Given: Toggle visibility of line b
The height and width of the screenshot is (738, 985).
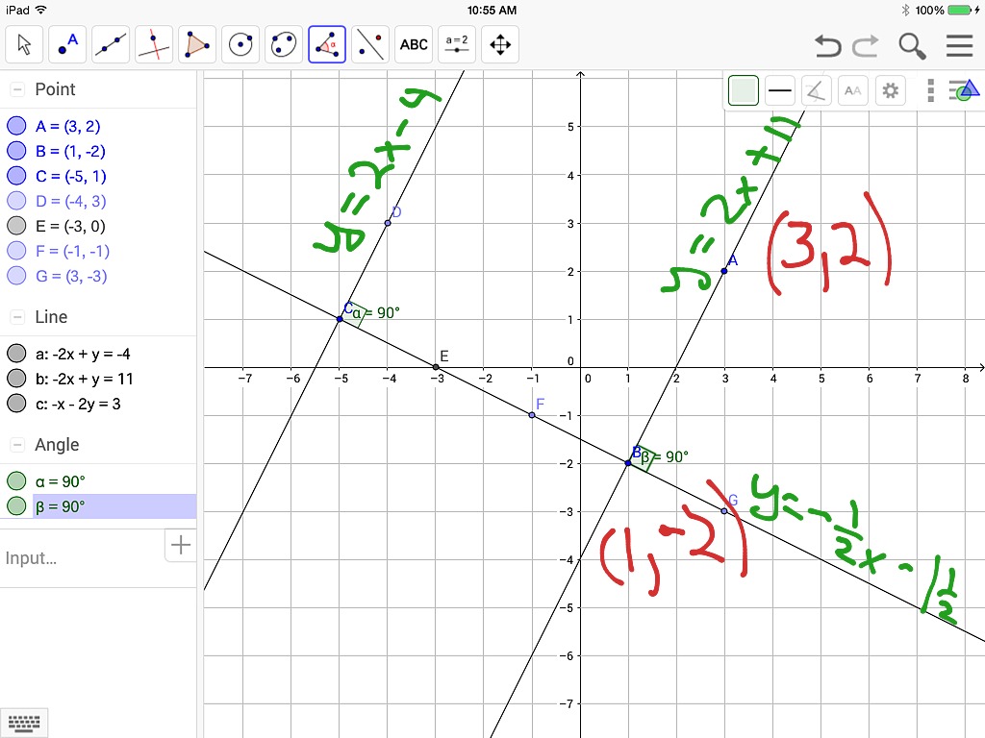Looking at the screenshot, I should (x=16, y=379).
